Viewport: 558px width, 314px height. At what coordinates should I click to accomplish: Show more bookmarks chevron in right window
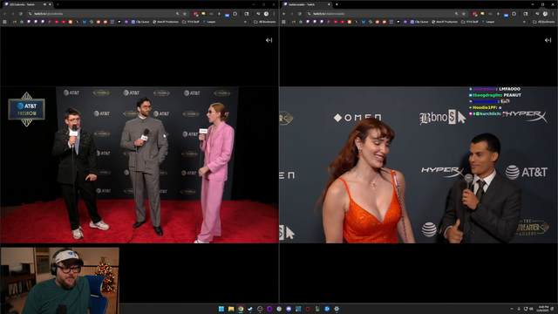524,22
